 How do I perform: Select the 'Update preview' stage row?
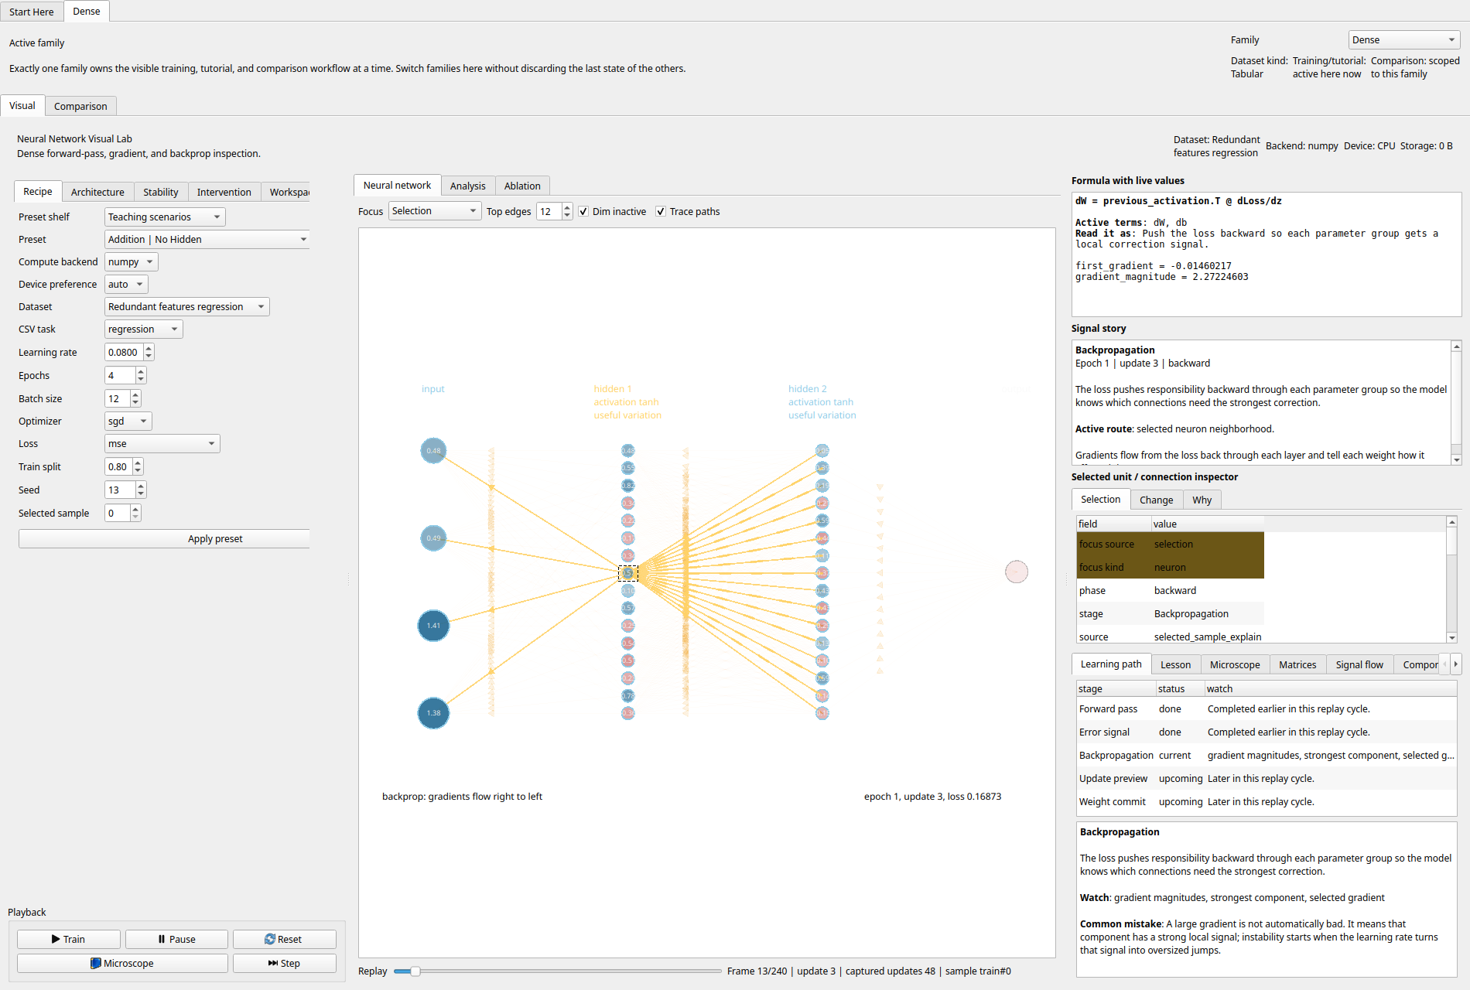click(1267, 778)
